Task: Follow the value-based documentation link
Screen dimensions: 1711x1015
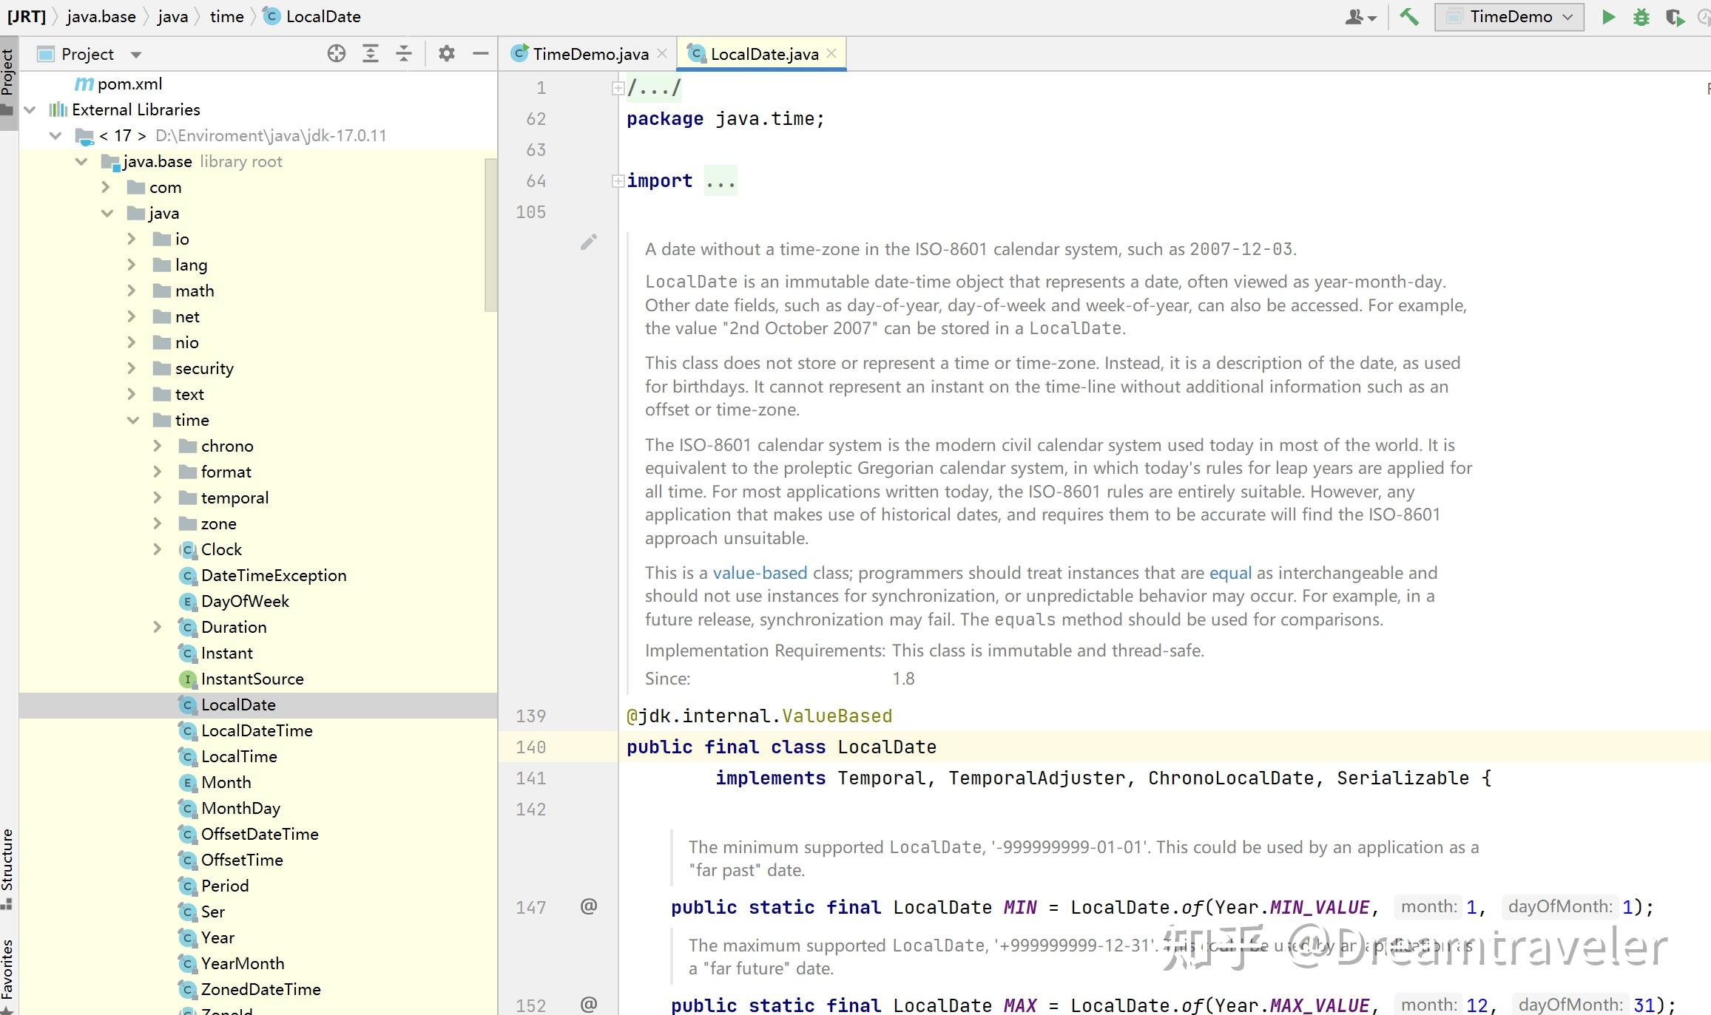Action: pyautogui.click(x=759, y=573)
